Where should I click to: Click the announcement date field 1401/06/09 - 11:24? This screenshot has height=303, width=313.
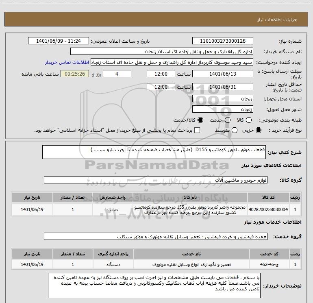[59, 41]
